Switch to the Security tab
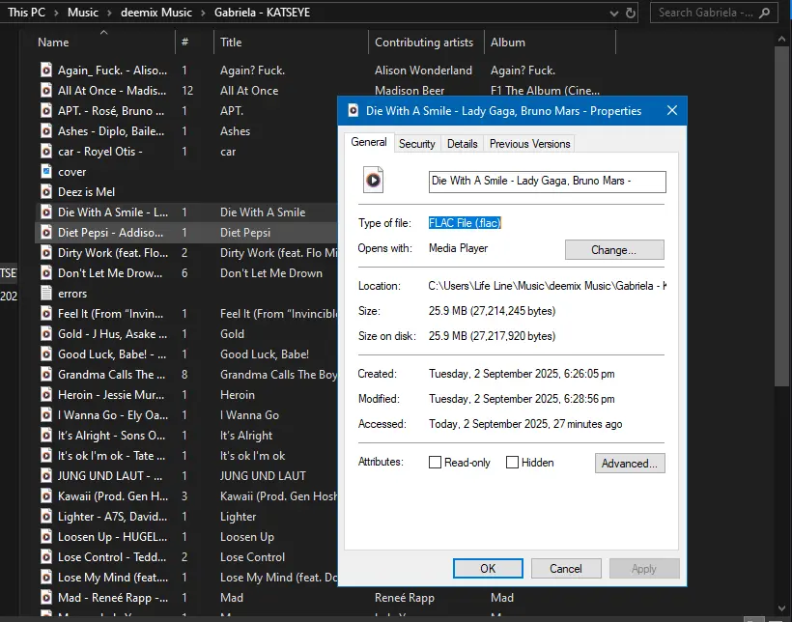 click(416, 144)
